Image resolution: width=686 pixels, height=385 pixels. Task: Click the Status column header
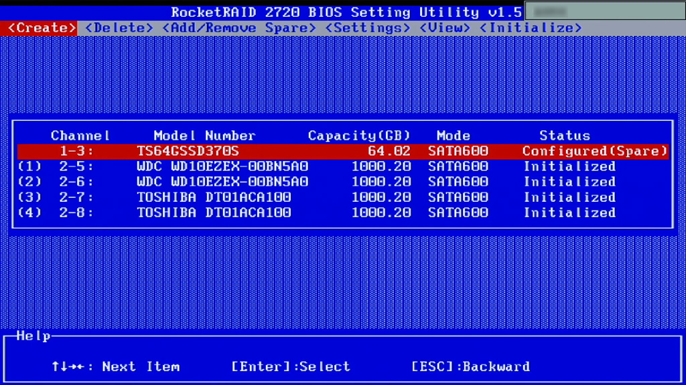[x=565, y=136]
